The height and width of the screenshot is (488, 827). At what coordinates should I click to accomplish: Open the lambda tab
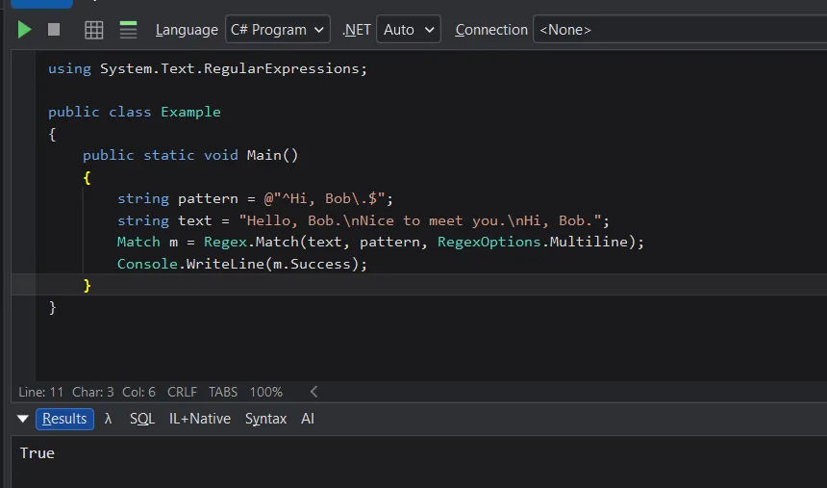[108, 419]
